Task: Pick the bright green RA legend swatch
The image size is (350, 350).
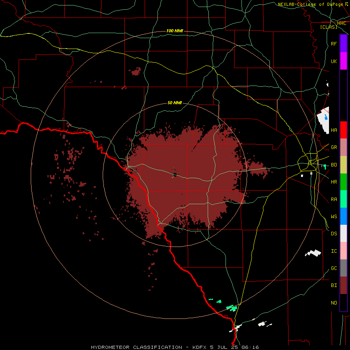Action: [343, 199]
